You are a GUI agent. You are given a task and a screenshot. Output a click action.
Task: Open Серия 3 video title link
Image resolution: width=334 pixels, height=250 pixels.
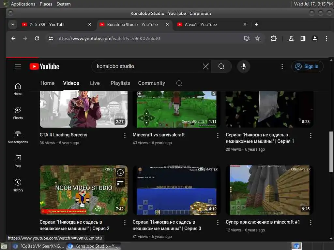click(x=167, y=225)
